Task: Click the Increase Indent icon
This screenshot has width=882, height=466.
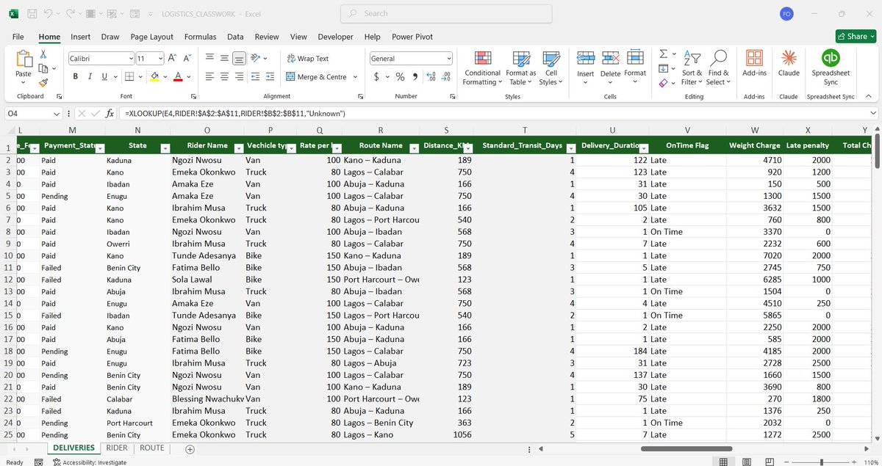Action: pyautogui.click(x=270, y=76)
